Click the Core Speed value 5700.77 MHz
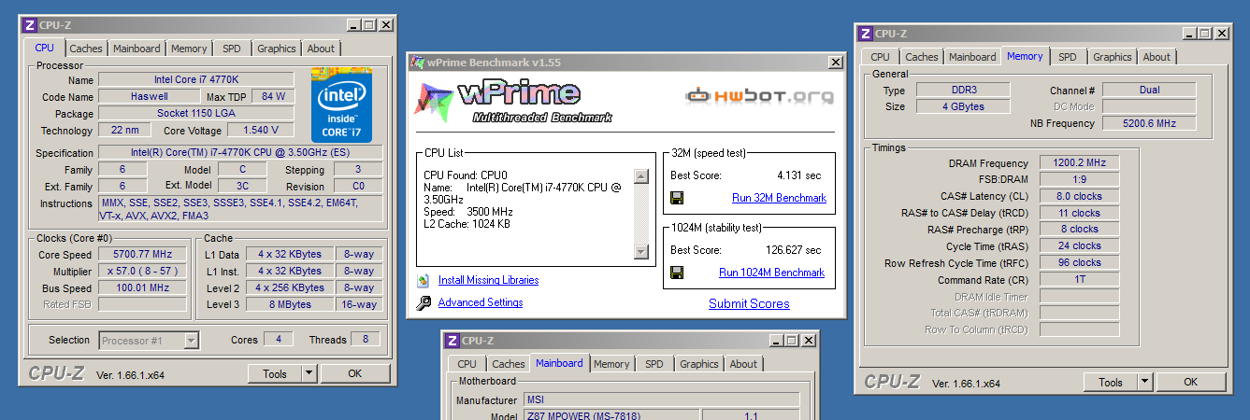 (x=144, y=255)
